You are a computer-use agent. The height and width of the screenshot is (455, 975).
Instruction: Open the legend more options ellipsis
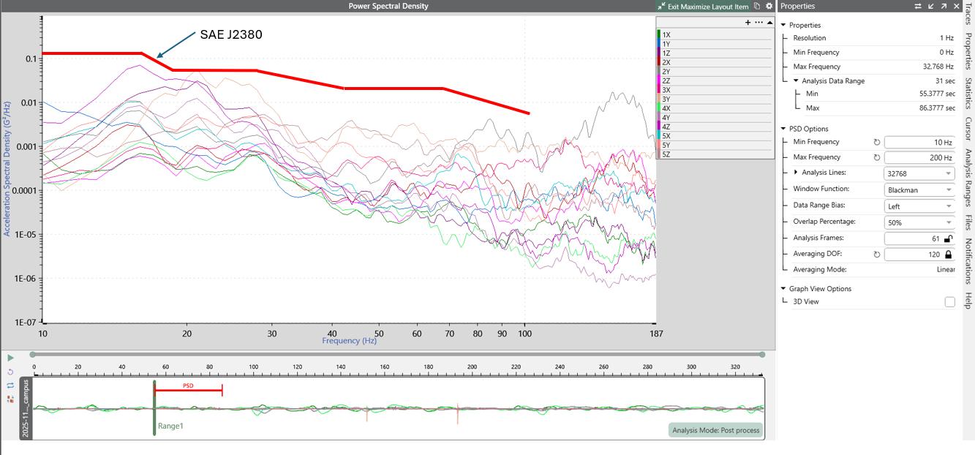click(758, 23)
